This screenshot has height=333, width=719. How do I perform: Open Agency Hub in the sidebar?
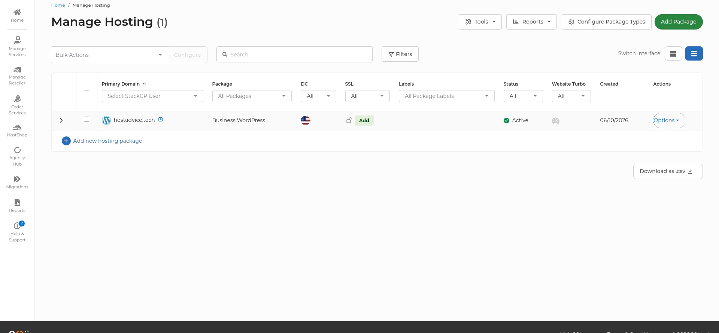click(17, 157)
